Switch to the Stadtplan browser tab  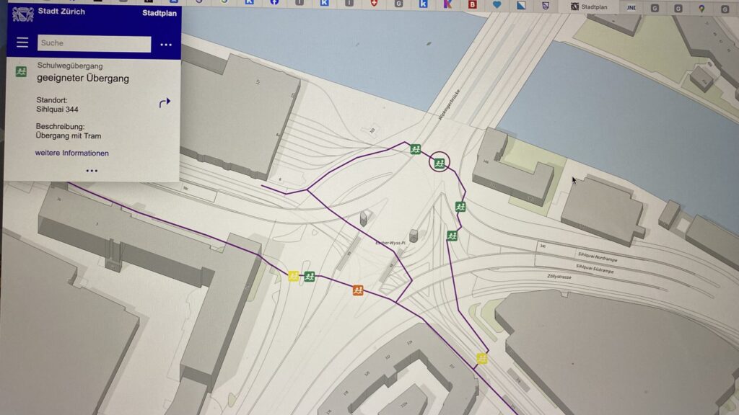click(x=590, y=7)
